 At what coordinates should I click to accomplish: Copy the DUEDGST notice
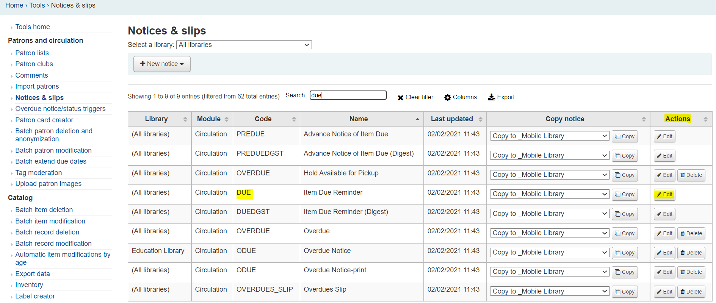pos(625,214)
